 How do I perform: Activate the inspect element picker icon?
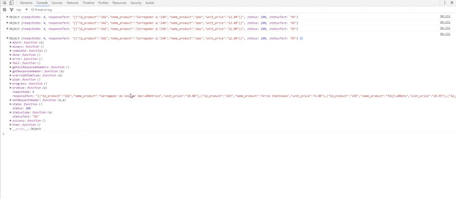[4, 3]
